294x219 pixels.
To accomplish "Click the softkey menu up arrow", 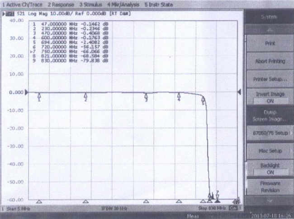I will tap(270, 30).
